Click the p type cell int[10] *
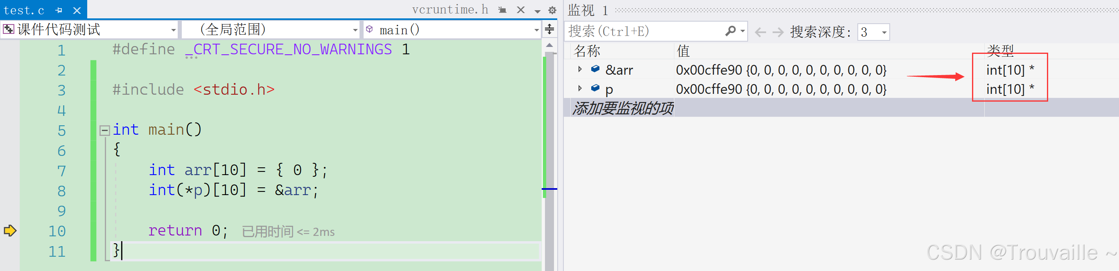 click(1010, 89)
